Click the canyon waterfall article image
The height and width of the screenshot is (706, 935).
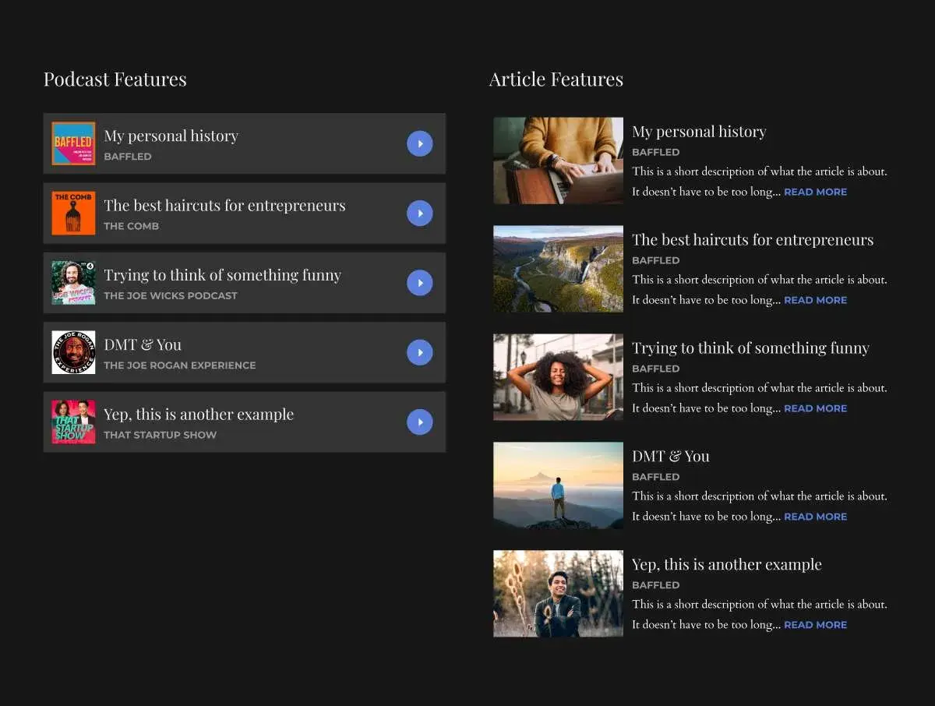(x=558, y=269)
